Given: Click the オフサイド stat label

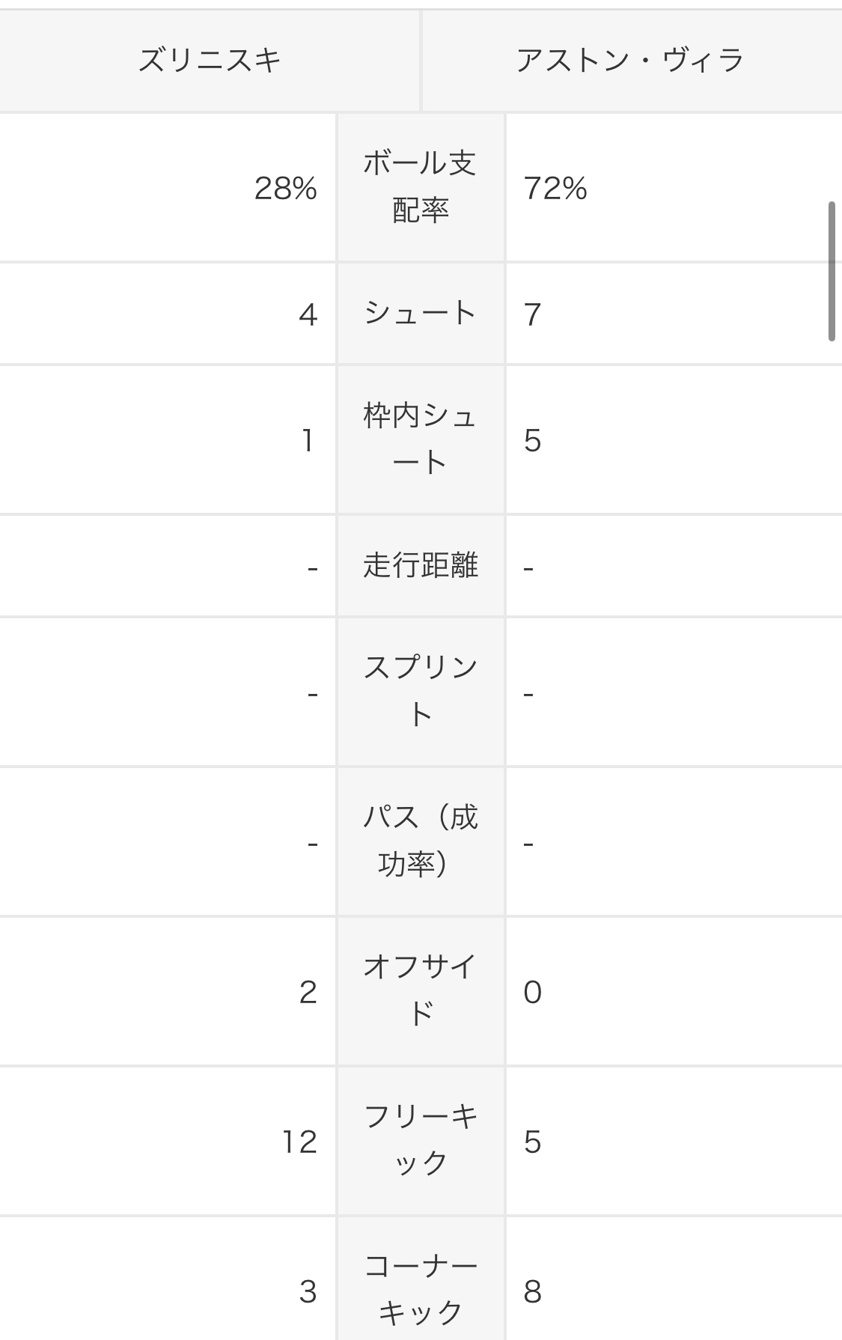Looking at the screenshot, I should point(420,991).
